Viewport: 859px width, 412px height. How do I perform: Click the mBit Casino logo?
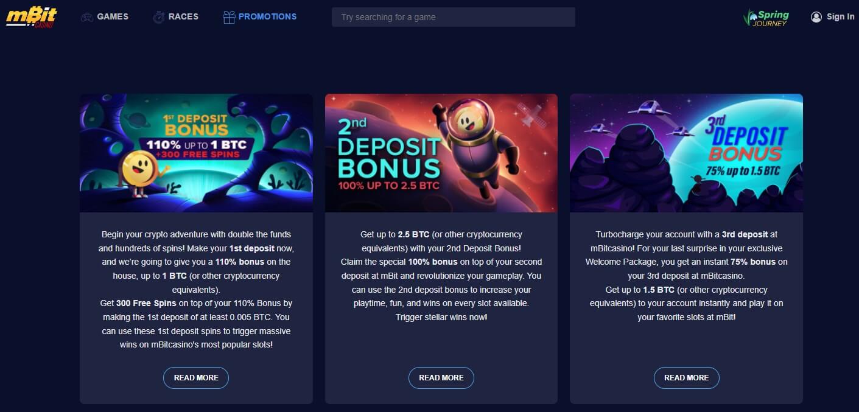[x=32, y=17]
